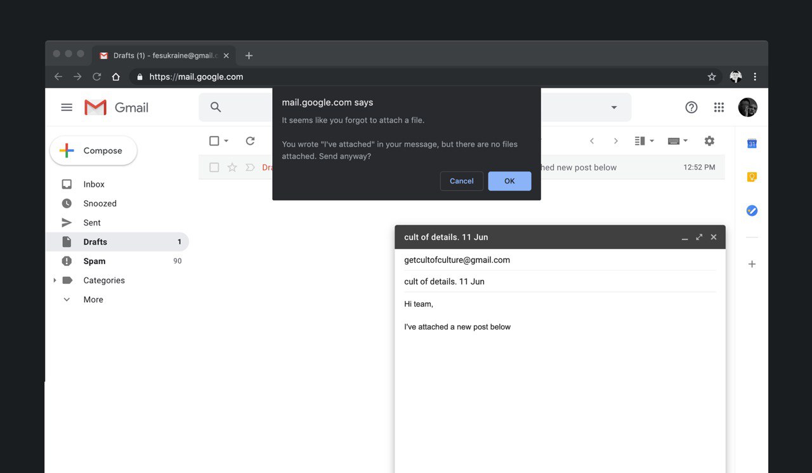The image size is (812, 473).
Task: Open the Chrome profile avatar
Action: tap(736, 77)
